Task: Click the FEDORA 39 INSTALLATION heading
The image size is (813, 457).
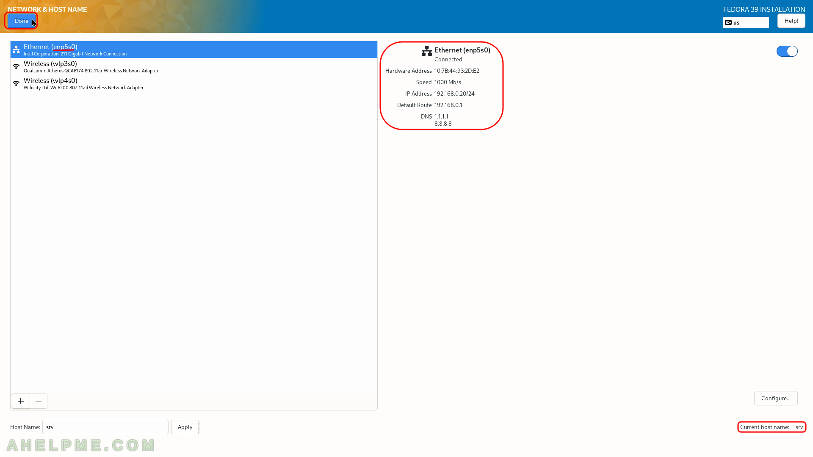Action: point(764,9)
